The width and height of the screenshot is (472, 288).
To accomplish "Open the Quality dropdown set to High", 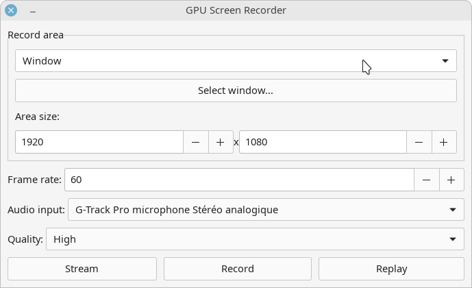I will (256, 239).
